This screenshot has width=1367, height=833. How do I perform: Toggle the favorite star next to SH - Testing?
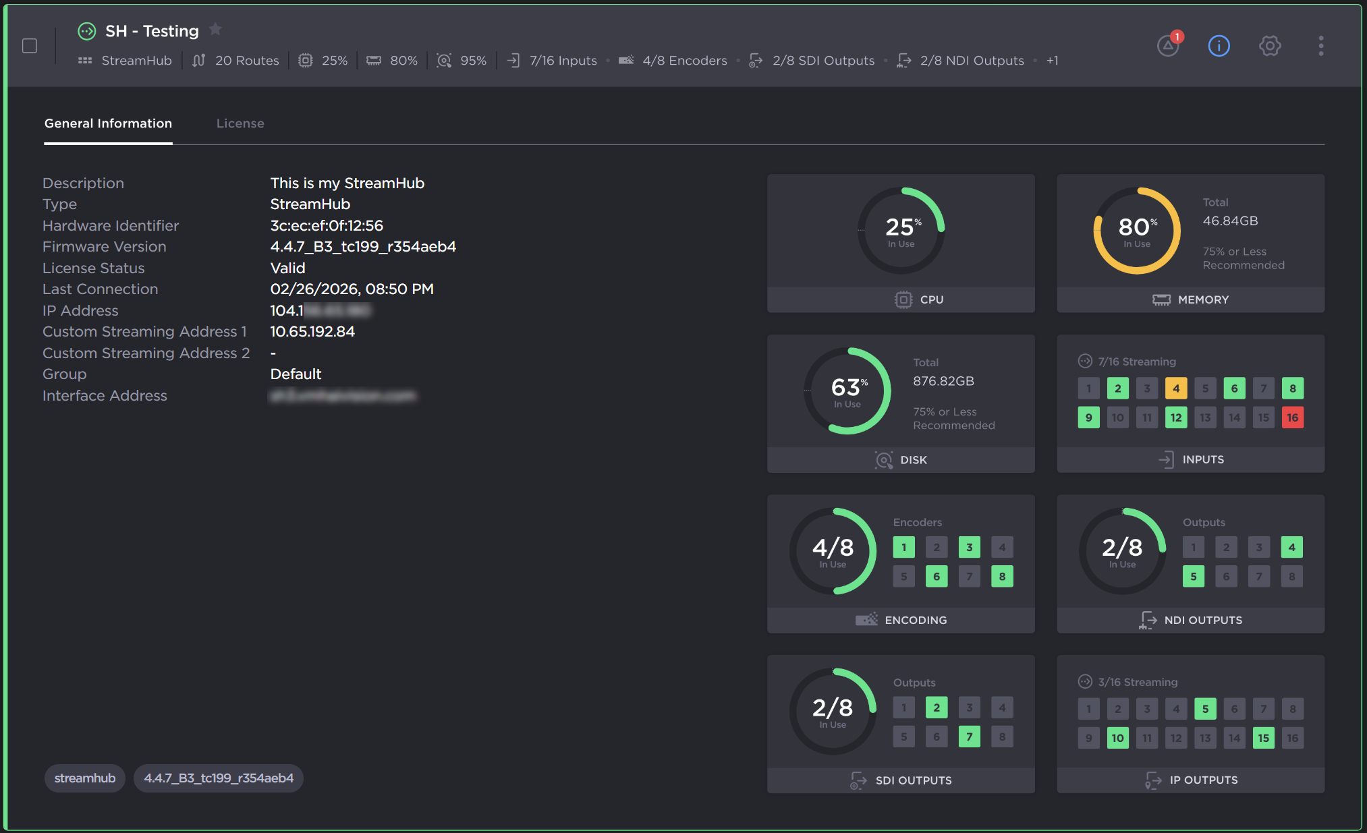[215, 30]
